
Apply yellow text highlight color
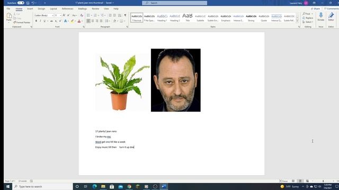pyautogui.click(x=72, y=21)
